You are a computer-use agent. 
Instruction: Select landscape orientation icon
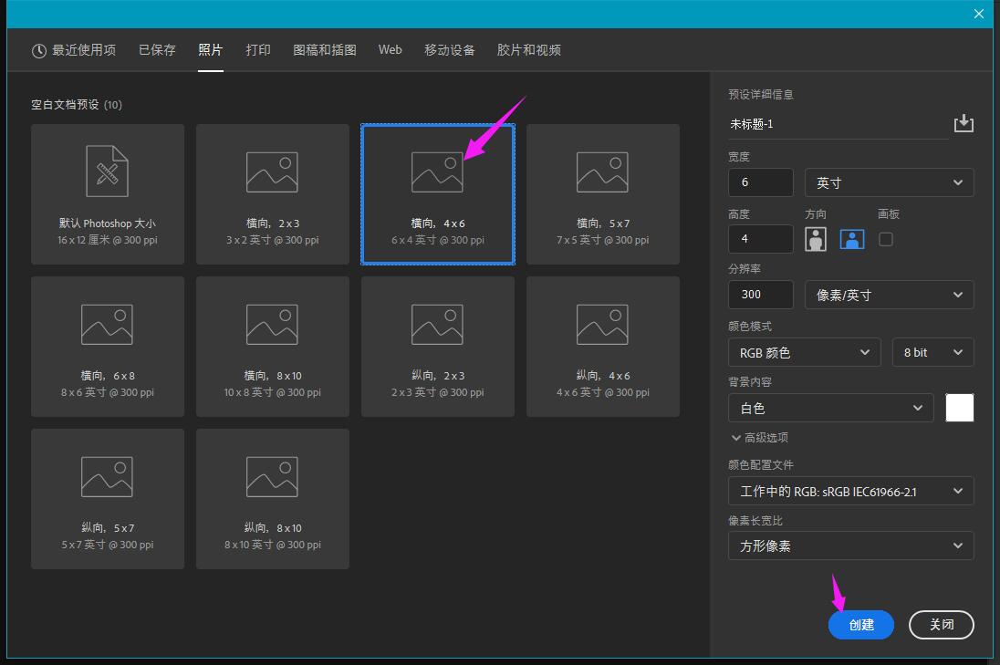(852, 239)
